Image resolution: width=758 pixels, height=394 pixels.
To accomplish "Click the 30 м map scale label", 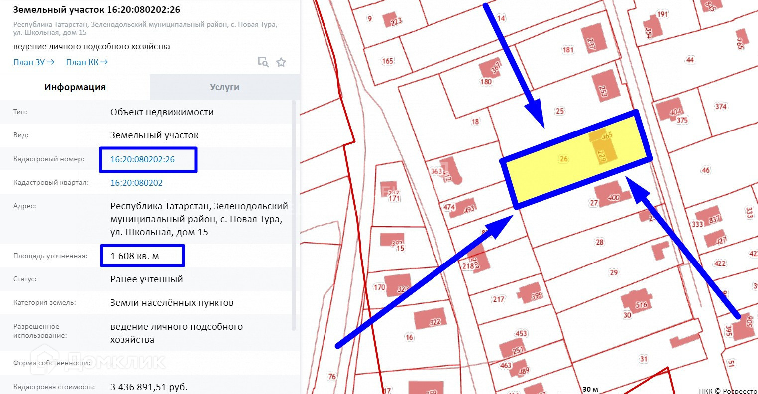I will [x=590, y=389].
